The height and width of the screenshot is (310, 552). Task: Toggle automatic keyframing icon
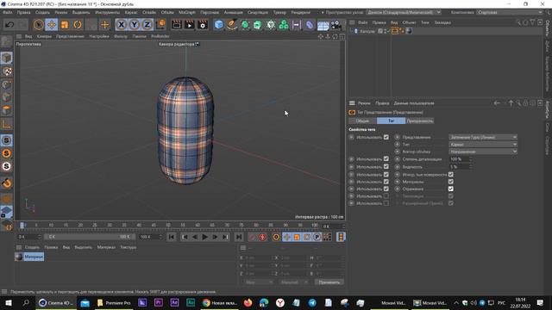pyautogui.click(x=262, y=237)
